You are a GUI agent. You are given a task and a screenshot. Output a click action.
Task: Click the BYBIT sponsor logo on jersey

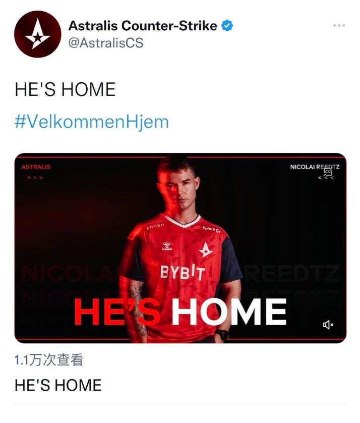point(183,273)
